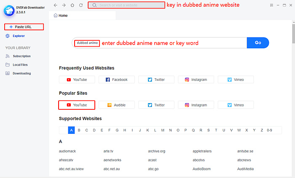
Task: Open YouTube under Frequently Used Websites
Action: (x=77, y=80)
